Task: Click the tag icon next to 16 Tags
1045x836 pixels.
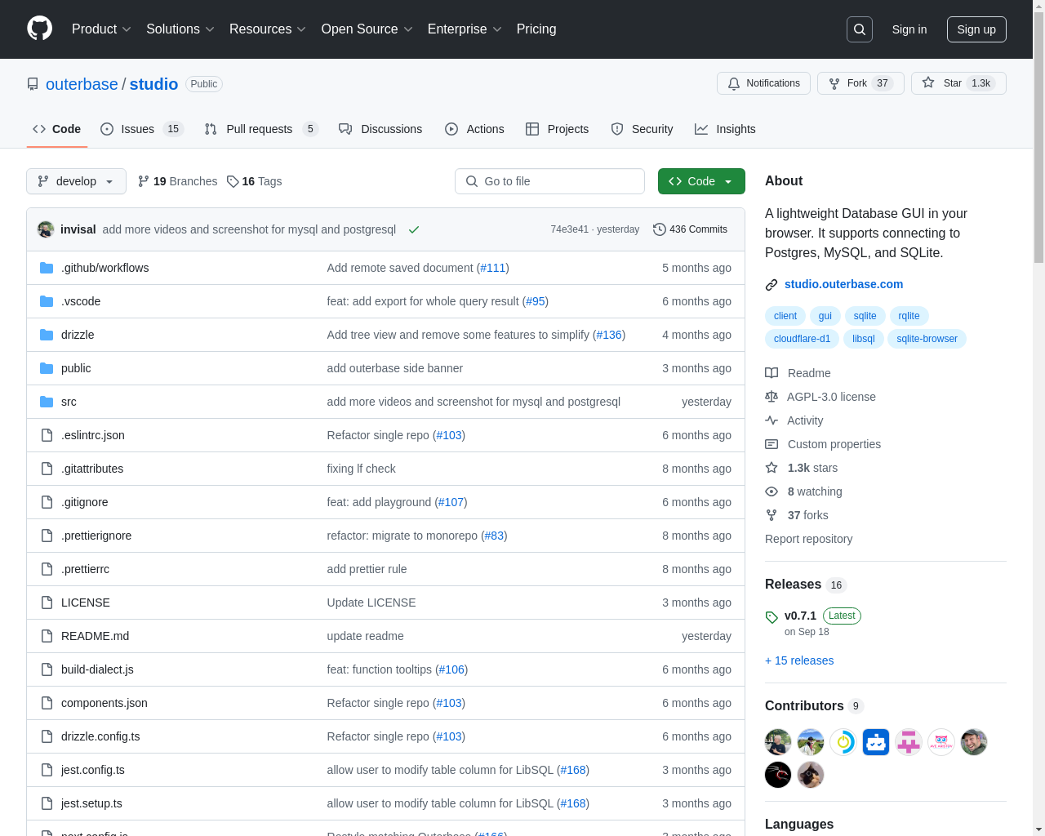Action: click(x=233, y=181)
